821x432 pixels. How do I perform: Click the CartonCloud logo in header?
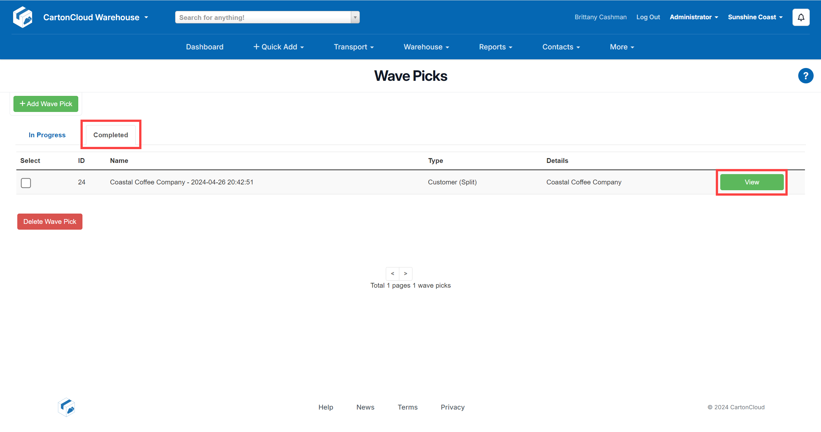[x=22, y=17]
